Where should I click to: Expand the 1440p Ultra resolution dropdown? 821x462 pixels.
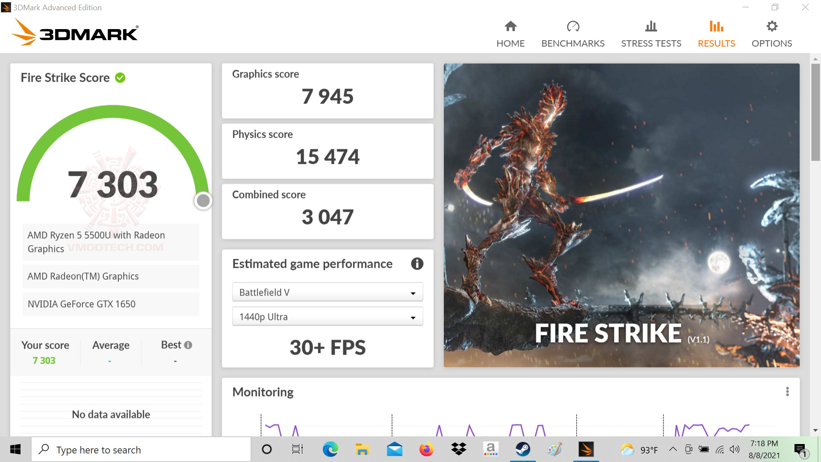(328, 317)
